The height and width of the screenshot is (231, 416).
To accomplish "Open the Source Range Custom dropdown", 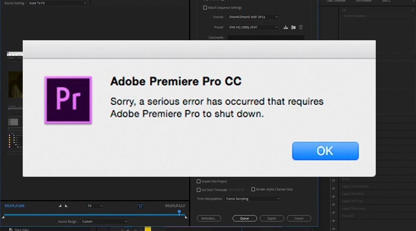I will (105, 222).
